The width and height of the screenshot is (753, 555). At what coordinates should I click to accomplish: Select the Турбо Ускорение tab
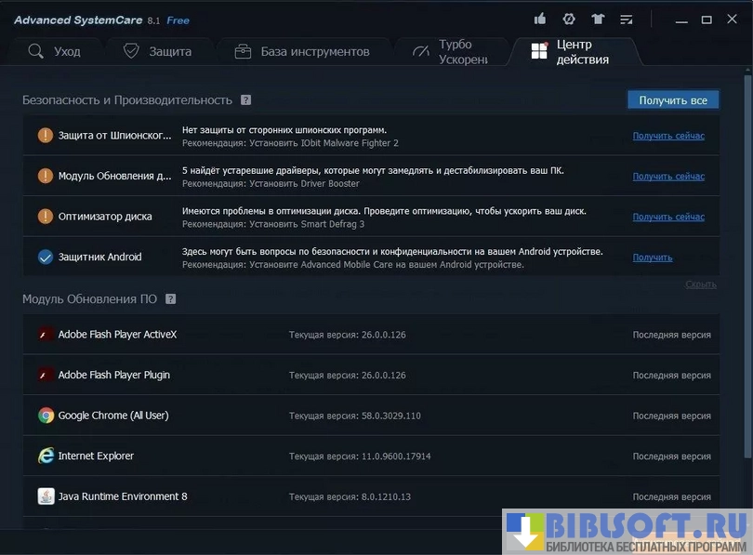(x=451, y=52)
